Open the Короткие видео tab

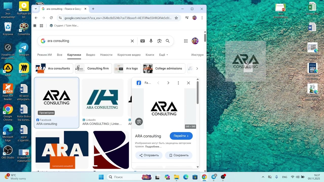129,55
